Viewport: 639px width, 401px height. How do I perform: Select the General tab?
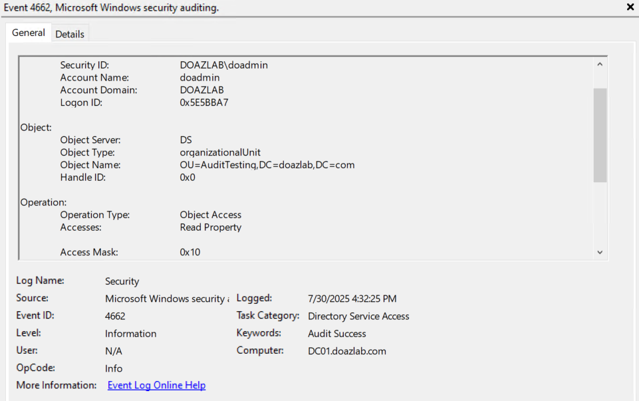point(29,33)
